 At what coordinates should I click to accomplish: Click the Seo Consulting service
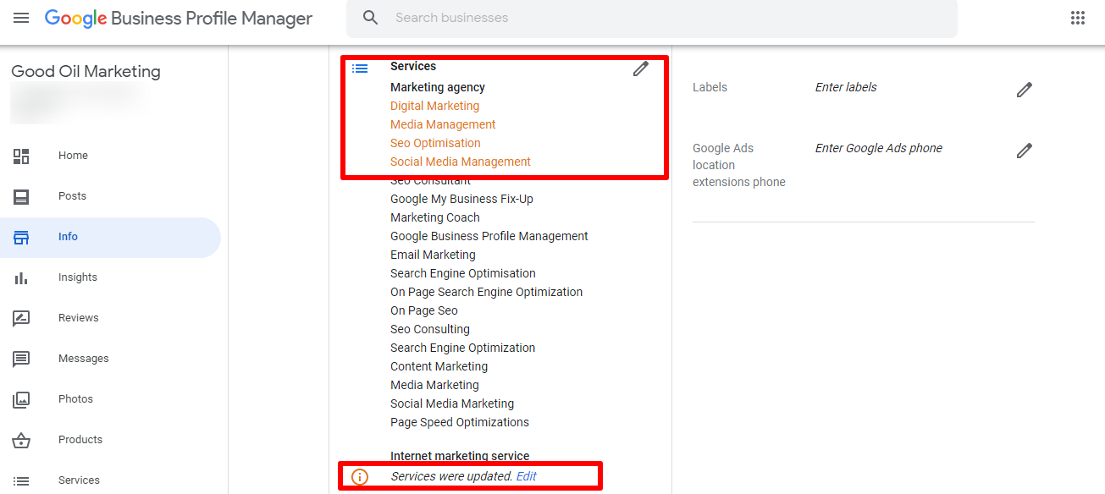430,329
